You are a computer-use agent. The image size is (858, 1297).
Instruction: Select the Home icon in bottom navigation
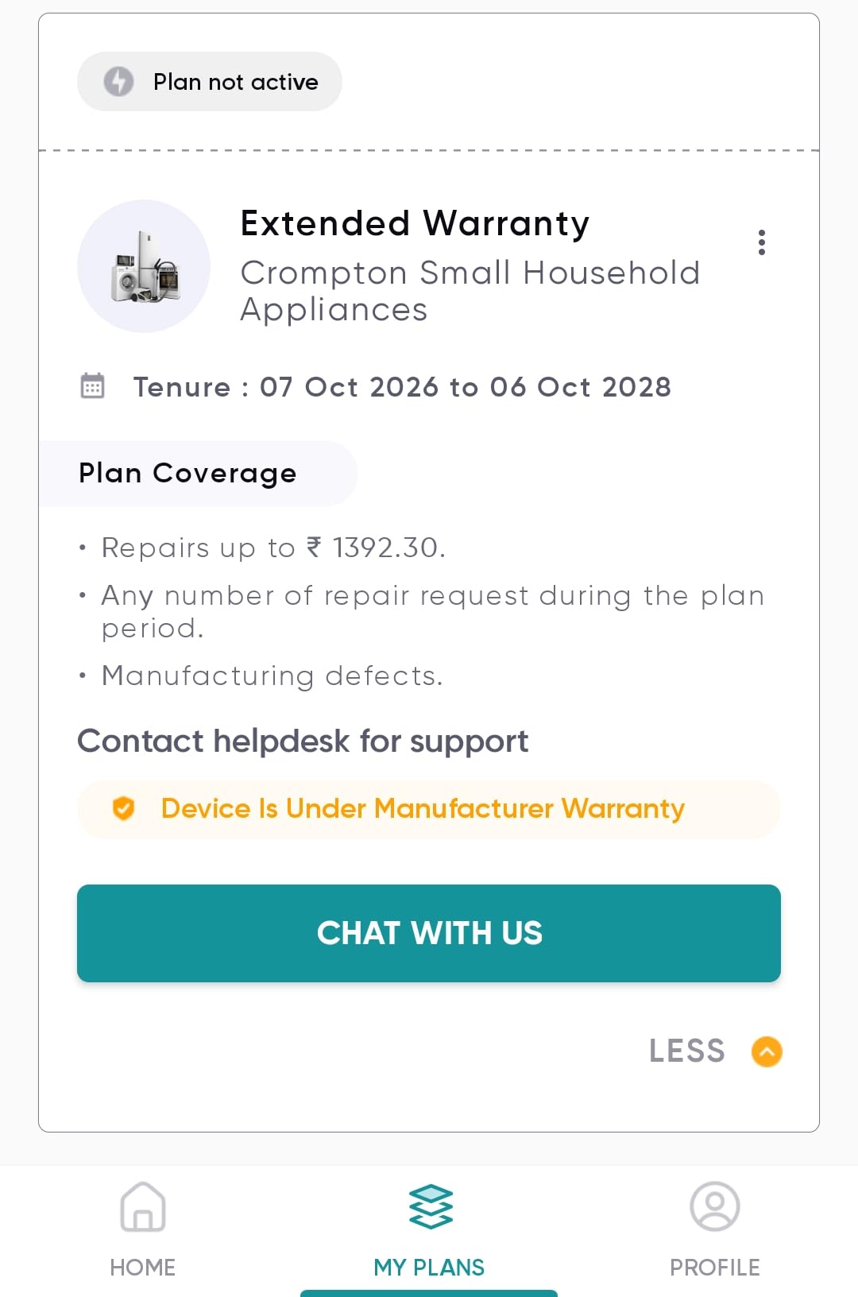pyautogui.click(x=143, y=1208)
